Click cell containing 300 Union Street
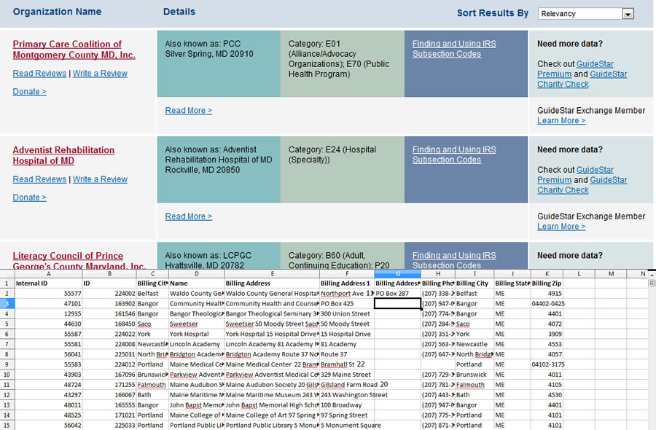The width and height of the screenshot is (656, 430). pyautogui.click(x=347, y=313)
